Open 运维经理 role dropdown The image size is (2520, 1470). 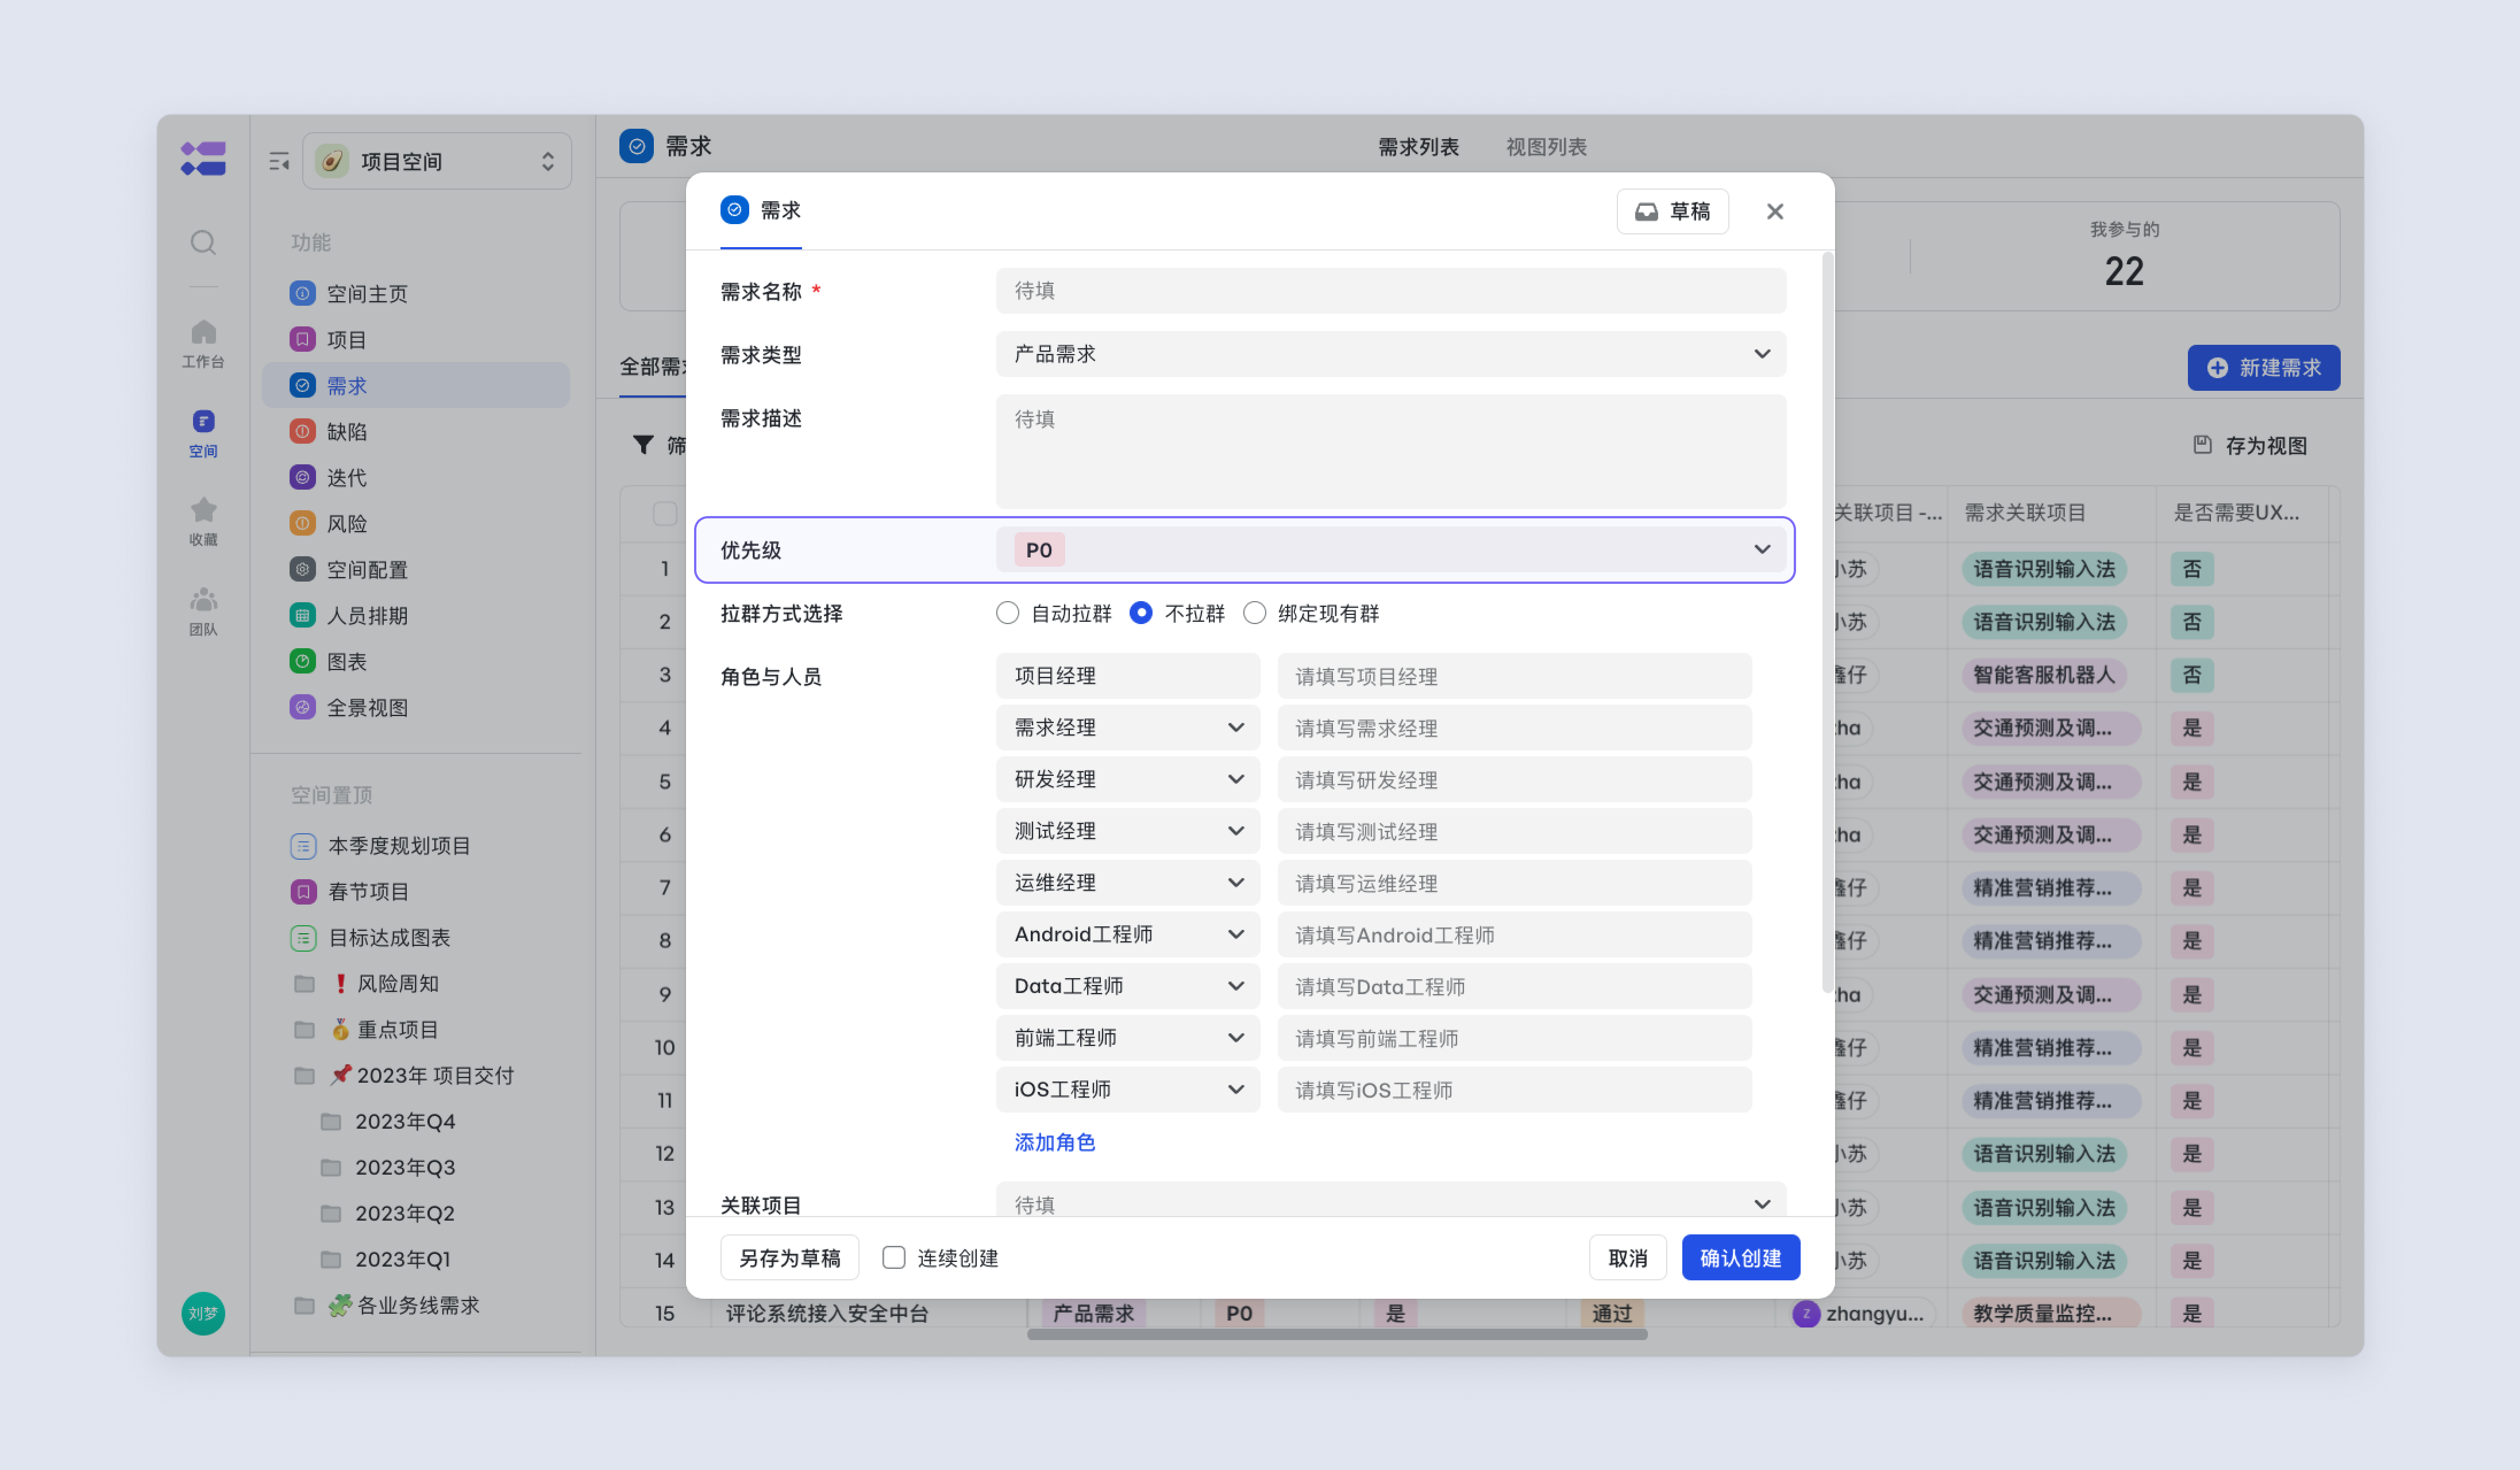(1127, 883)
